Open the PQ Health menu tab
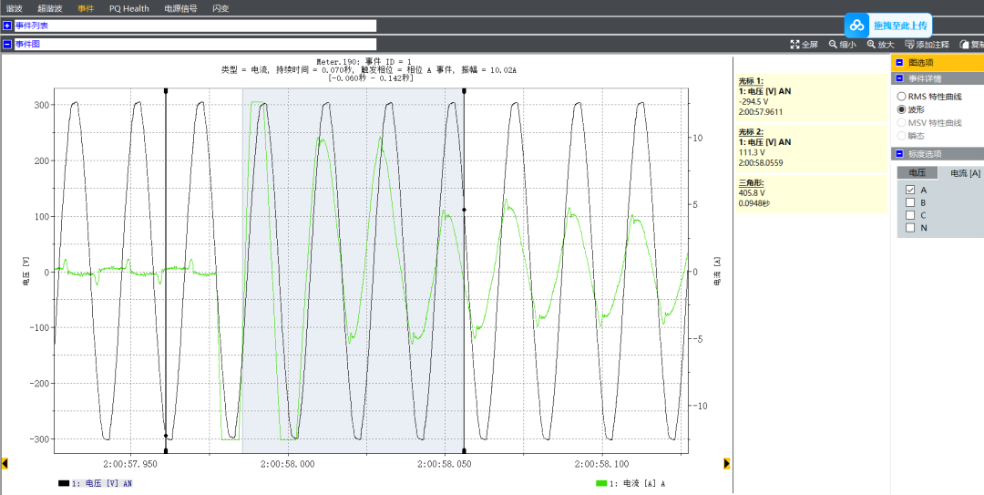 [x=128, y=8]
